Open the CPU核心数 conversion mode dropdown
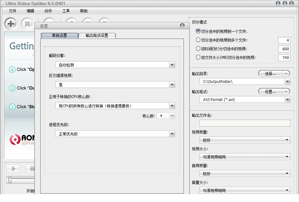Screen dimensions: 299x202 click(x=115, y=106)
